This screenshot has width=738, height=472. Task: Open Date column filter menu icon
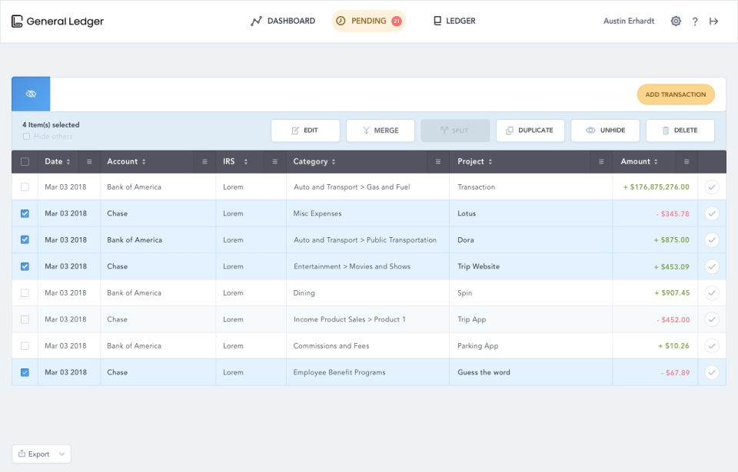(89, 162)
